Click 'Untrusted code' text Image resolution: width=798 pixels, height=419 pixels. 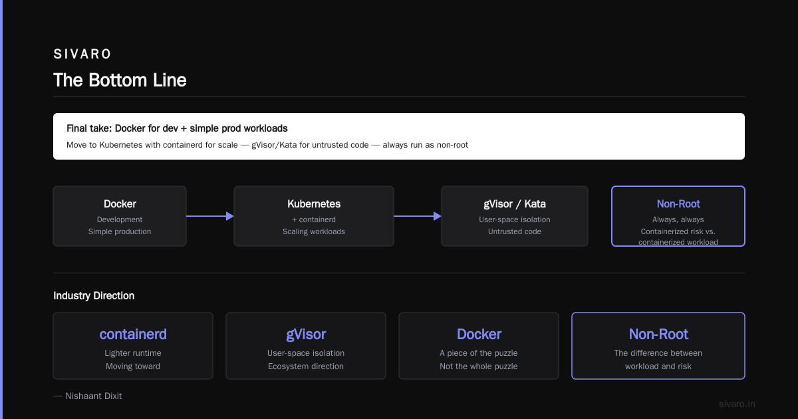[x=515, y=231]
